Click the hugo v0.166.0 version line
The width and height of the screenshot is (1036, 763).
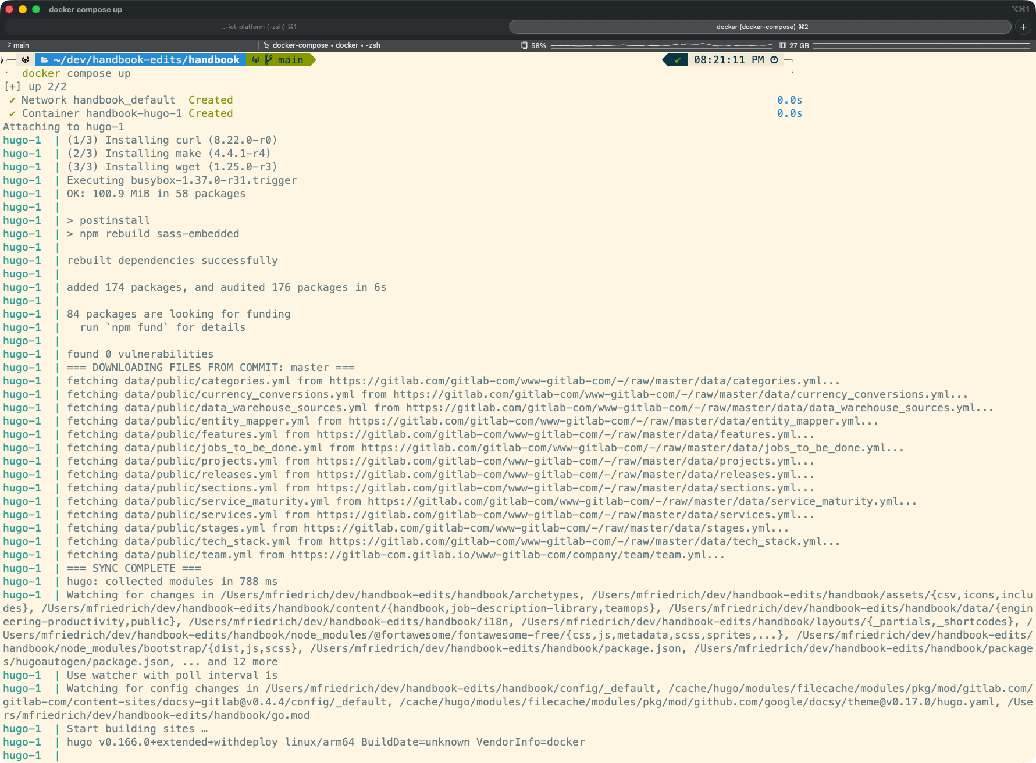click(x=326, y=742)
